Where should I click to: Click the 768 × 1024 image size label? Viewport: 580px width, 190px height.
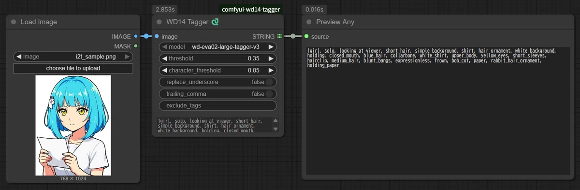tap(73, 178)
